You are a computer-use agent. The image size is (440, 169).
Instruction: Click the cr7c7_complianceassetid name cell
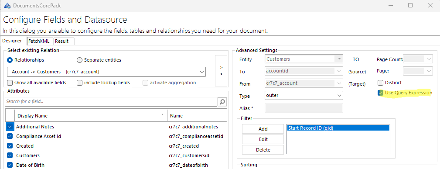tap(196, 136)
